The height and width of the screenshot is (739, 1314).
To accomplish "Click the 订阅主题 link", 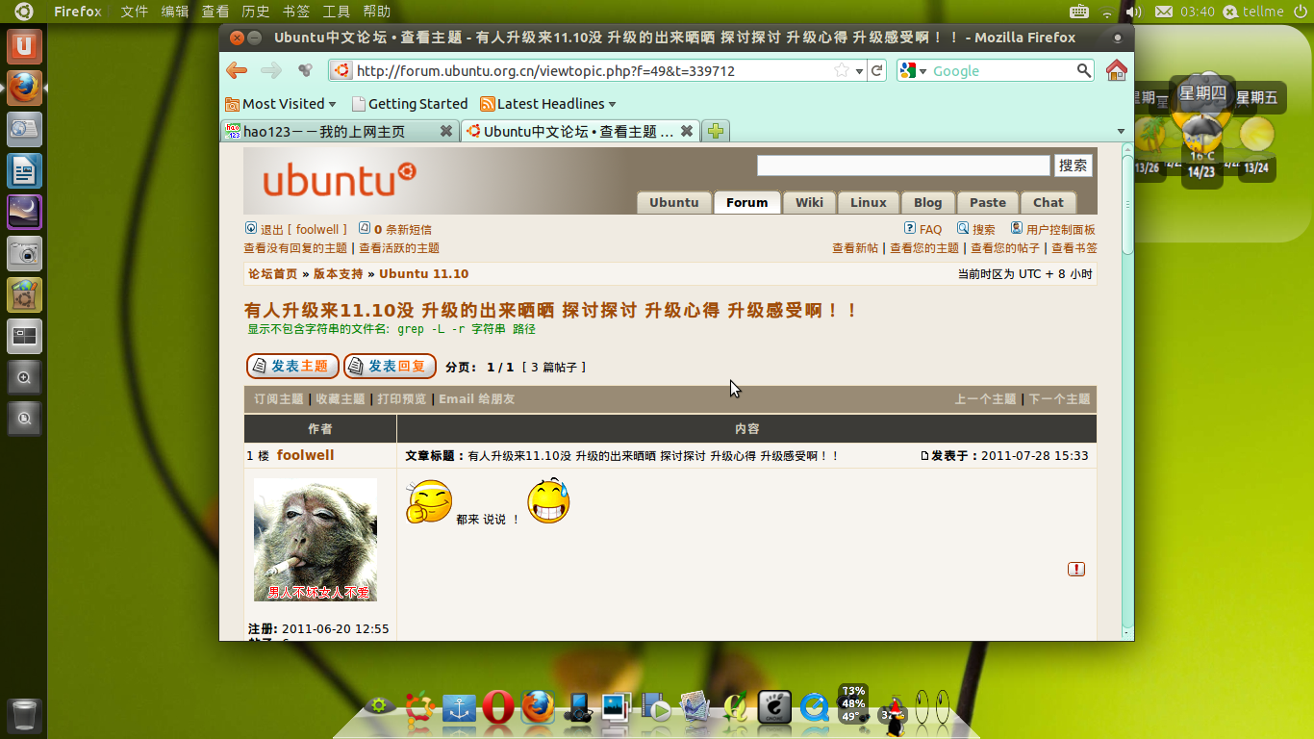I will pyautogui.click(x=279, y=399).
